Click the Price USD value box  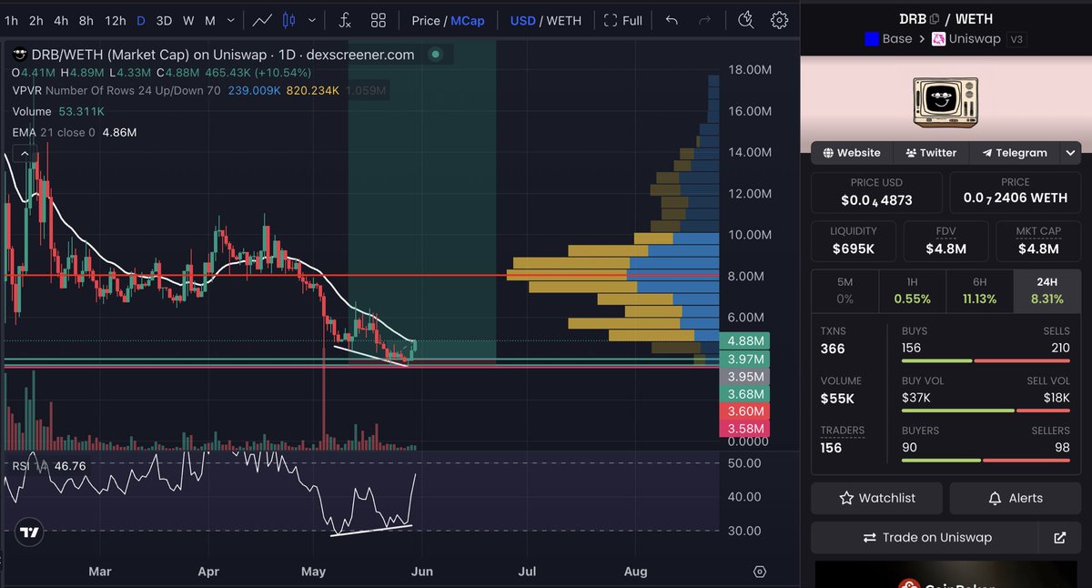point(876,193)
